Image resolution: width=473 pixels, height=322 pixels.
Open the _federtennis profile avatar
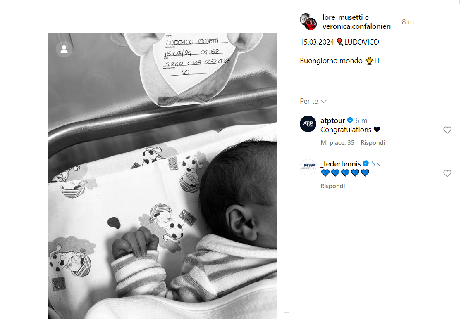(x=308, y=167)
